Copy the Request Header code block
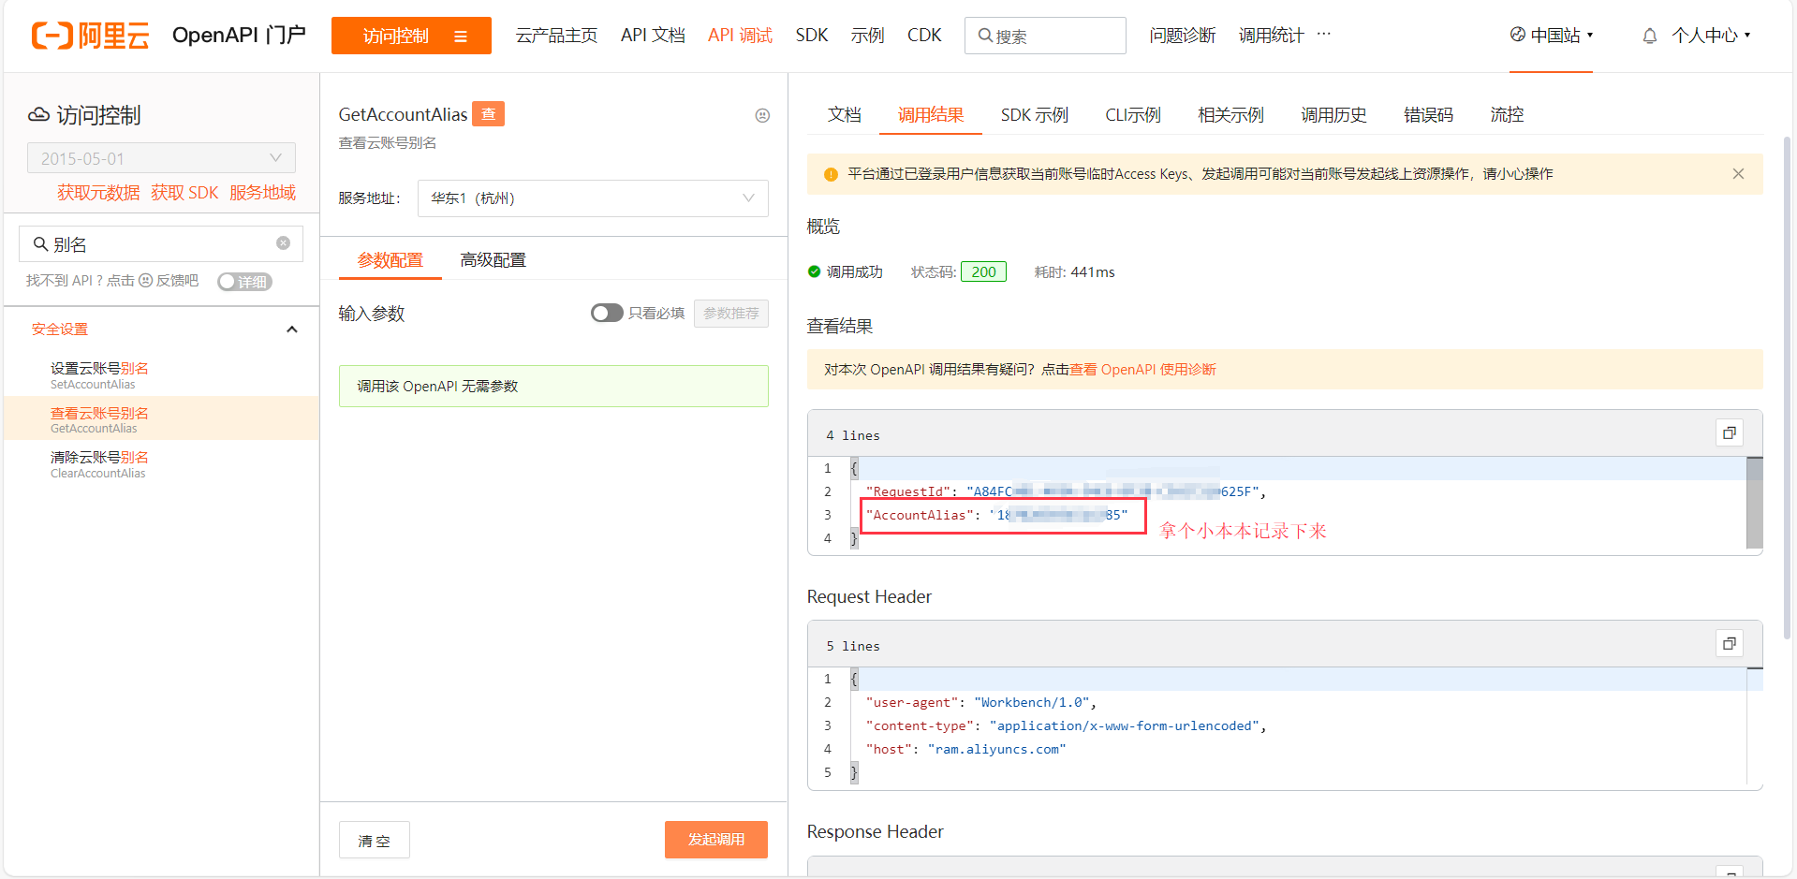The height and width of the screenshot is (879, 1797). point(1730,643)
